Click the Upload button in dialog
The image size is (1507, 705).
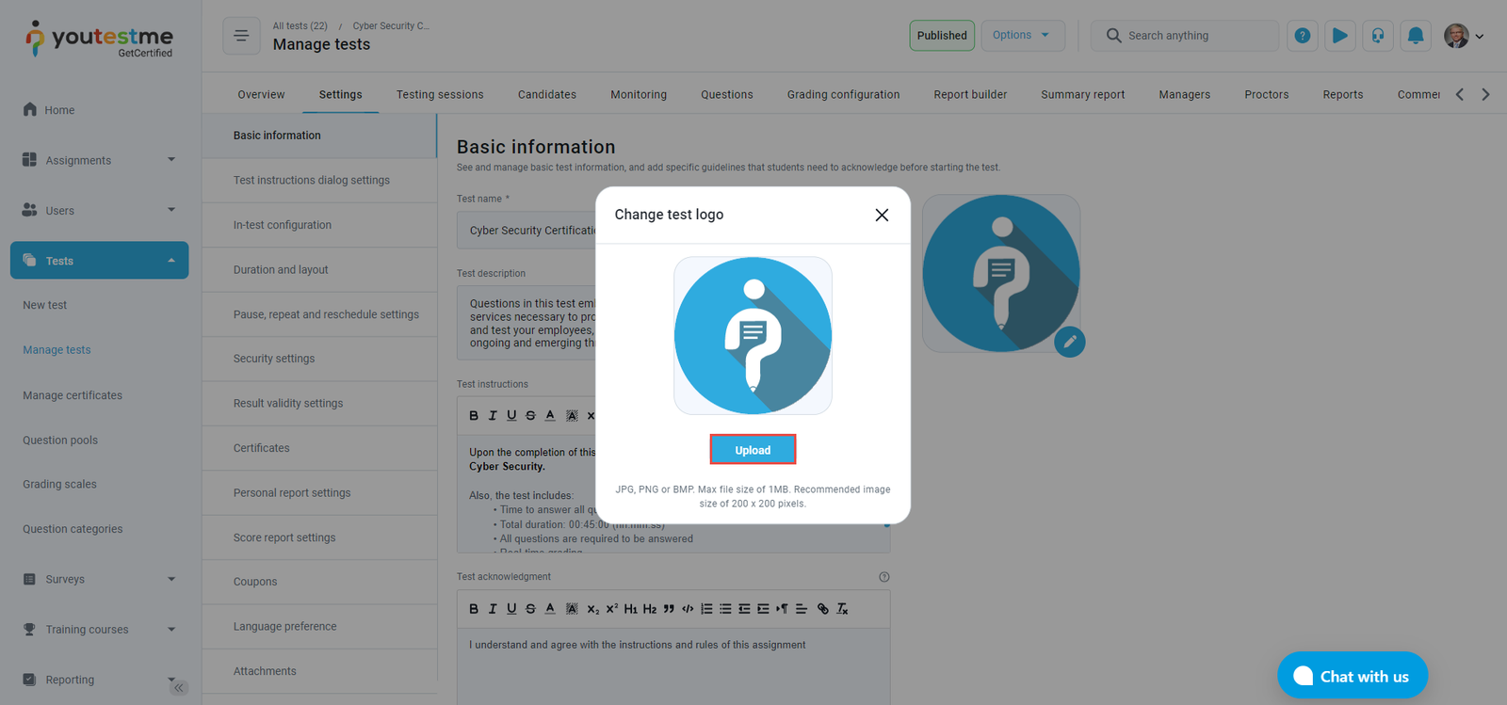(753, 450)
